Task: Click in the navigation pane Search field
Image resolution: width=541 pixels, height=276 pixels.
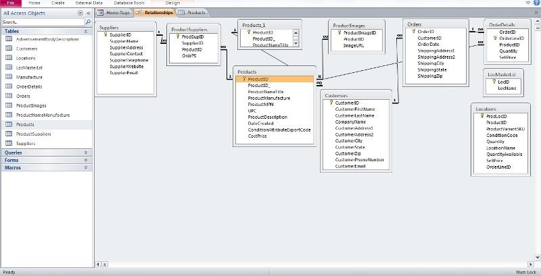Action: coord(41,22)
